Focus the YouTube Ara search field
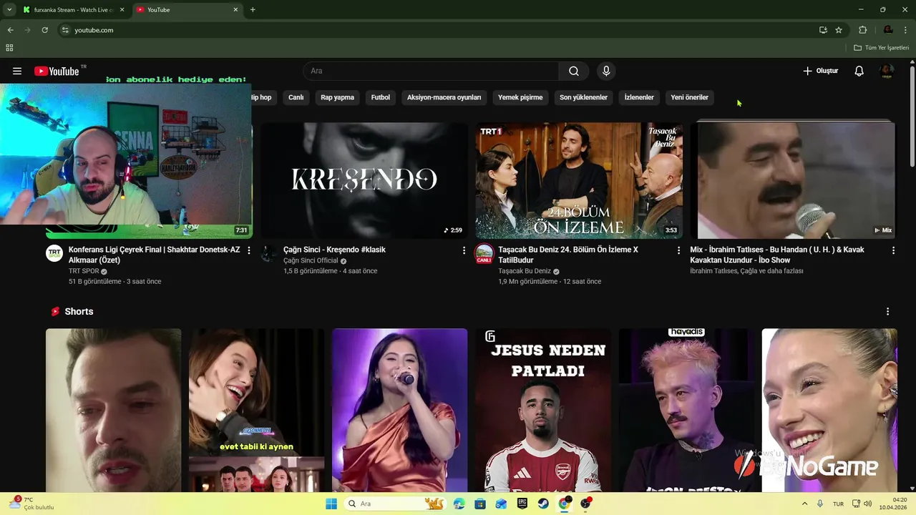The image size is (916, 515). click(x=431, y=71)
